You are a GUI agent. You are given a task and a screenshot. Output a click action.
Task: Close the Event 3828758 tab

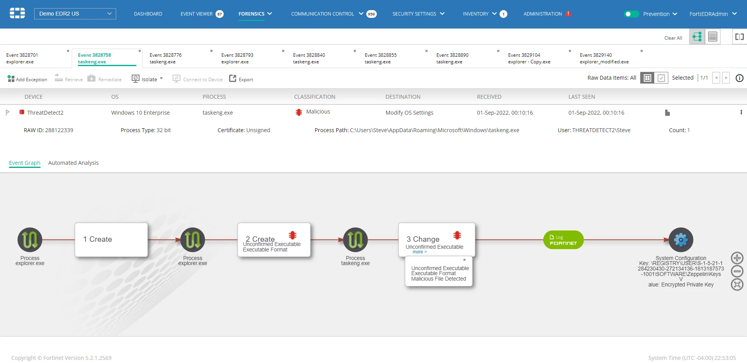tap(140, 51)
